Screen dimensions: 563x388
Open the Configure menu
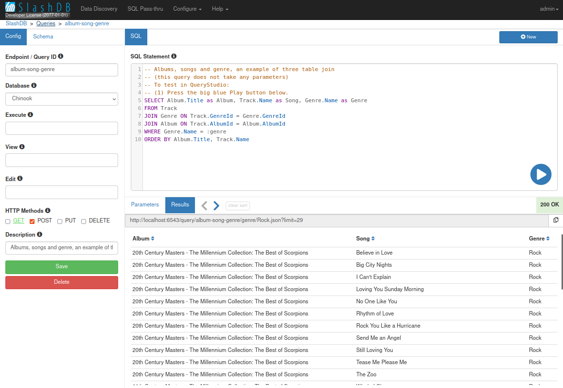coord(187,9)
